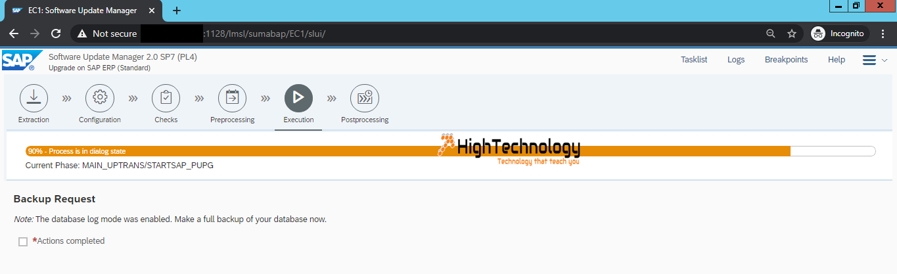Click the Preprocessing label
Screen dimensions: 897x274
click(x=233, y=120)
